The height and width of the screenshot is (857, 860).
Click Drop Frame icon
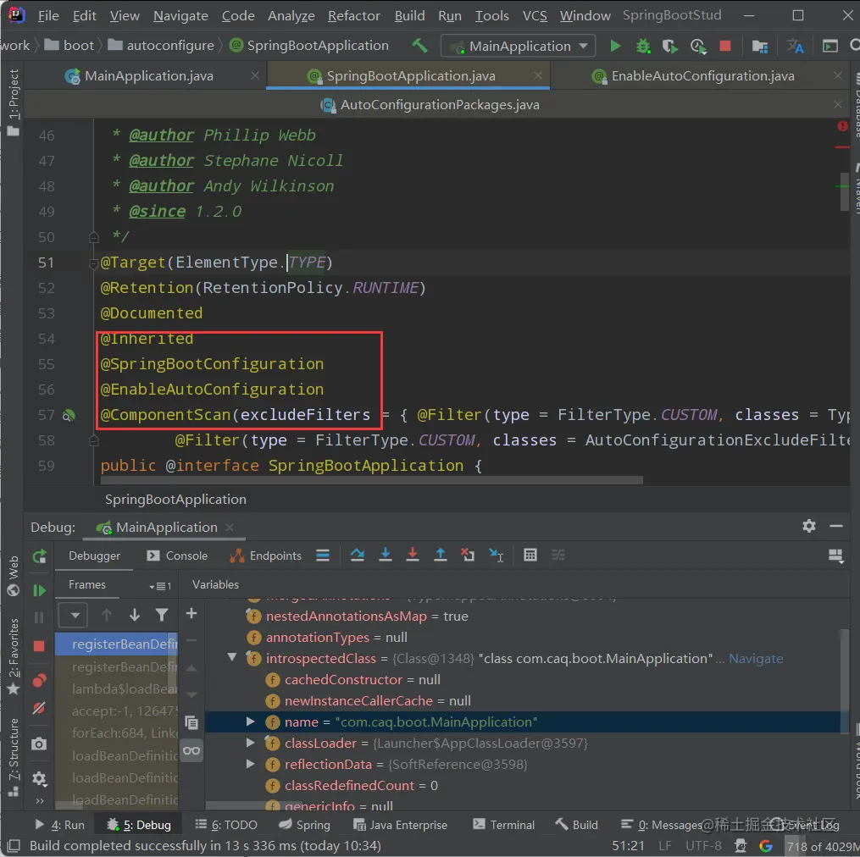468,555
